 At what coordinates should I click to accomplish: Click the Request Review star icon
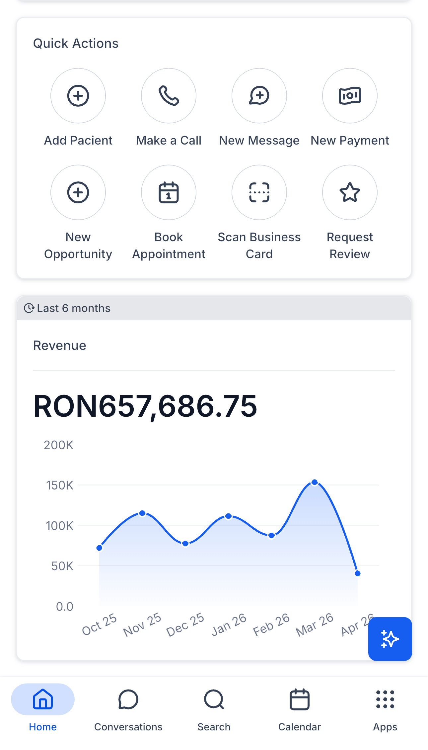pyautogui.click(x=350, y=192)
